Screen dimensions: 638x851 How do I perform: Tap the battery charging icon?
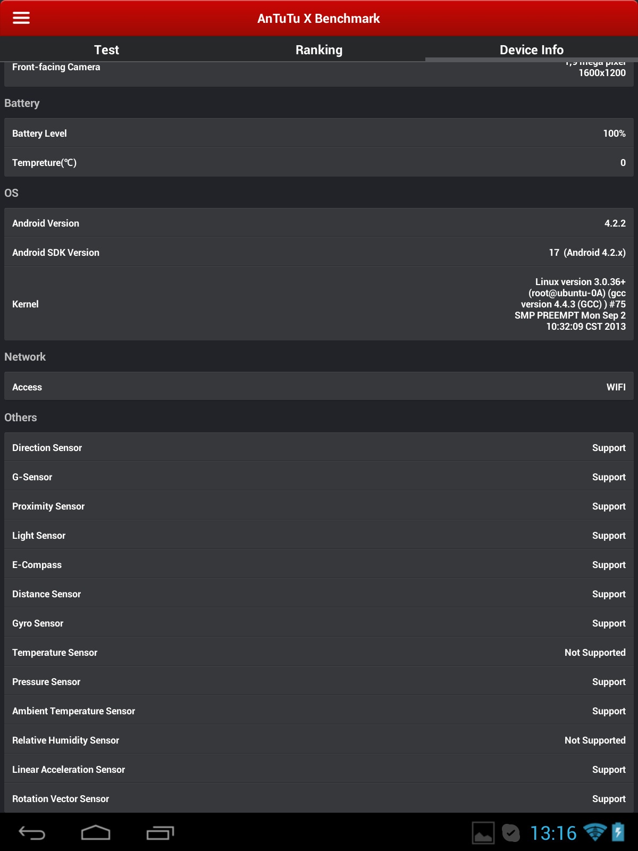618,832
